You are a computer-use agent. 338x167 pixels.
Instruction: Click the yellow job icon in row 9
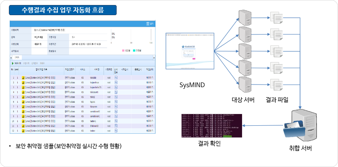(x=23, y=116)
